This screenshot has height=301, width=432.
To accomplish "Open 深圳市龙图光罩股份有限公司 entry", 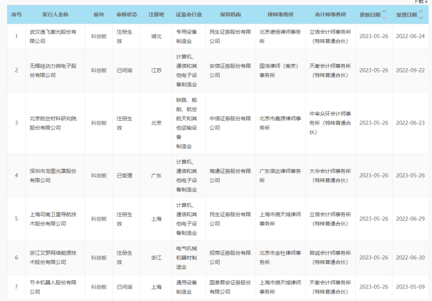I will (x=53, y=175).
